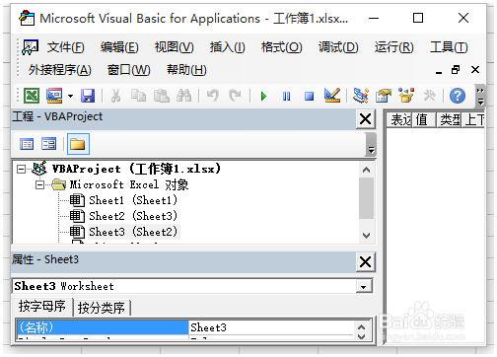Collapse the VBAProject (工作簿1.xlsx) node

click(22, 169)
